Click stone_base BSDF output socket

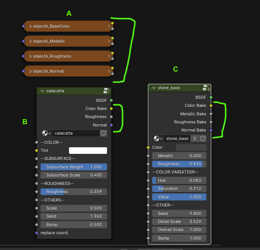(x=211, y=97)
